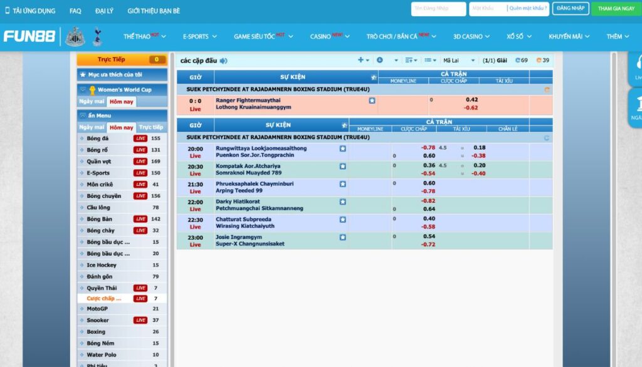Select Ngày mai tab under Women's World Cup

pos(92,101)
